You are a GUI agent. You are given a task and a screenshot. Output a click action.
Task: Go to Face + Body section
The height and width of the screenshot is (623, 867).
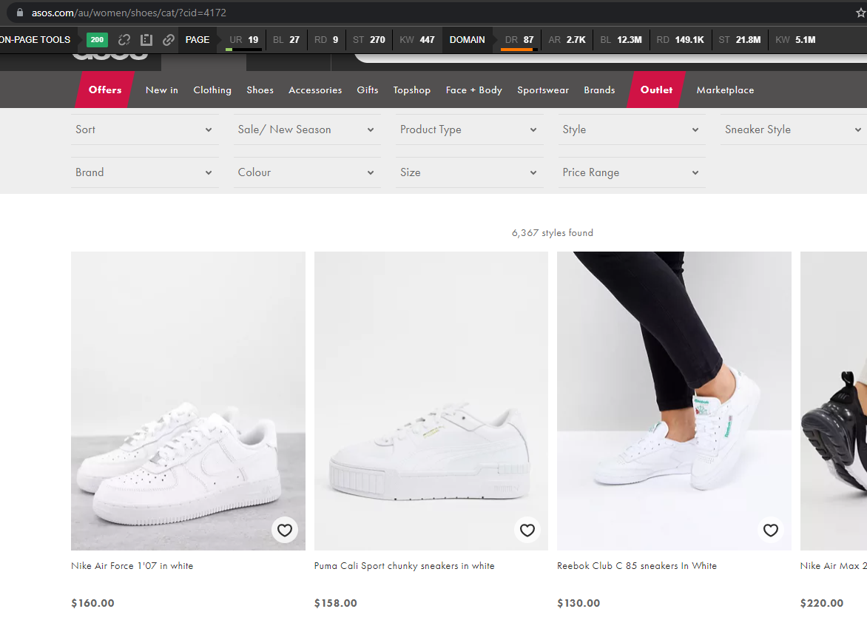coord(474,90)
